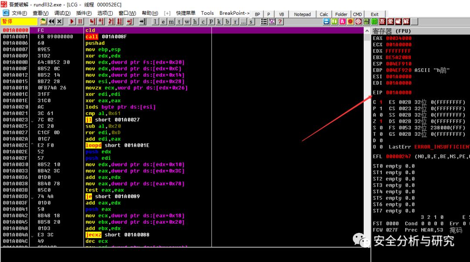Open a file with the folder toolbar icon
Viewport: 470px width, 262px height.
44,22
